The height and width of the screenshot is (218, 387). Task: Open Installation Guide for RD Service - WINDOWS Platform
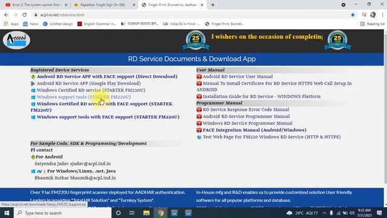[262, 97]
